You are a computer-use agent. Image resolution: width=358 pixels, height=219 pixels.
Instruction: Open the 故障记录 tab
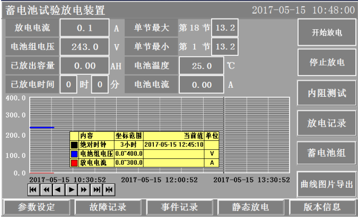tap(108, 207)
